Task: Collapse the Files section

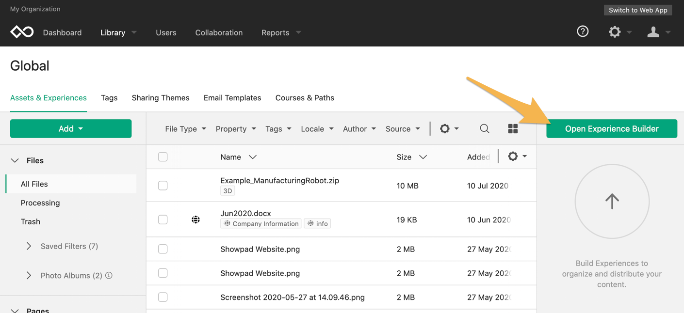Action: tap(15, 160)
